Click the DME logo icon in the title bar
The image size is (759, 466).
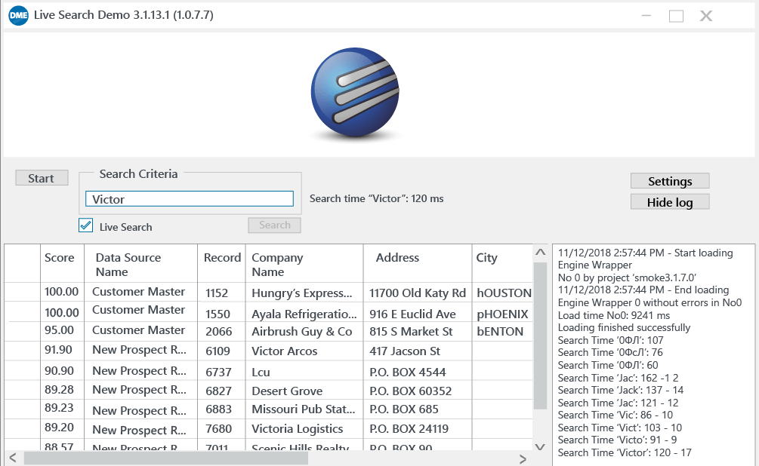[18, 15]
